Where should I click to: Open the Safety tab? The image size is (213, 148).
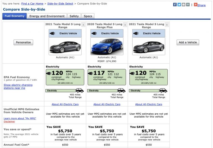coord(74,16)
